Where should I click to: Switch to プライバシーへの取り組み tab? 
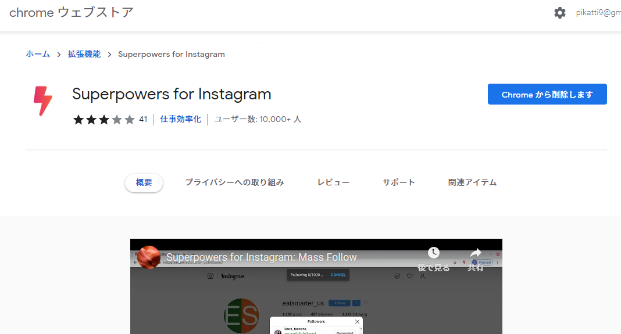[234, 182]
